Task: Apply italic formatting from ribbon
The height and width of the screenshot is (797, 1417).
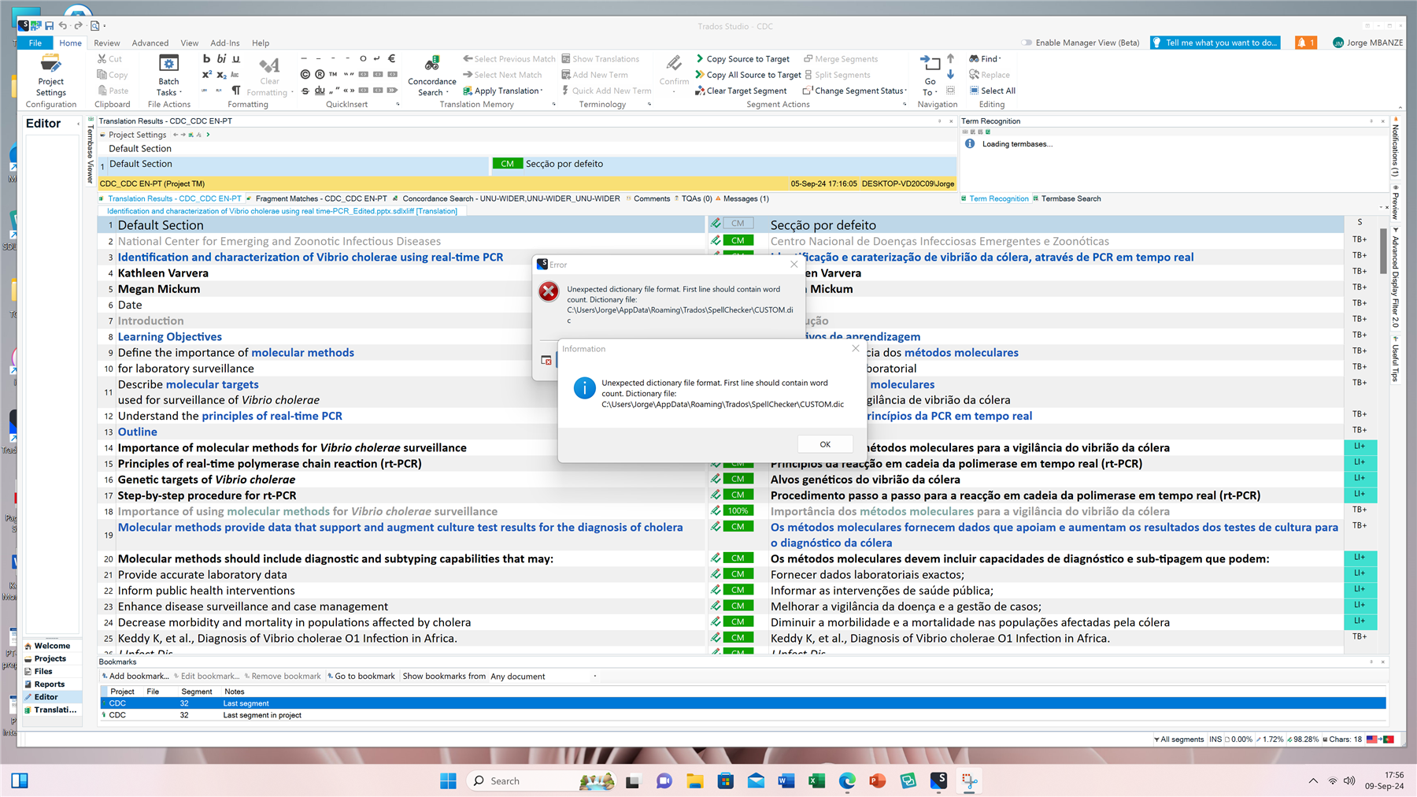Action: [x=221, y=58]
